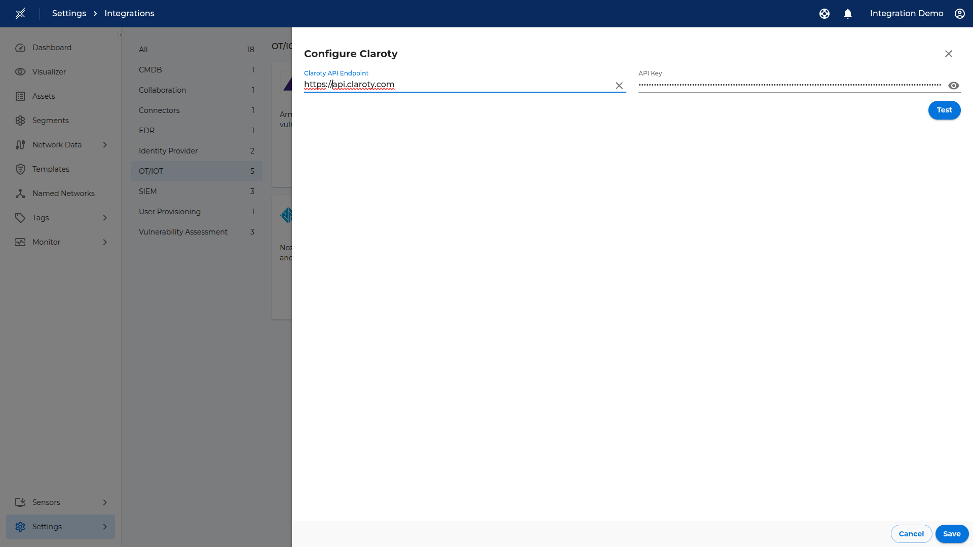Show the API Key value
This screenshot has height=547, width=973.
click(x=954, y=86)
